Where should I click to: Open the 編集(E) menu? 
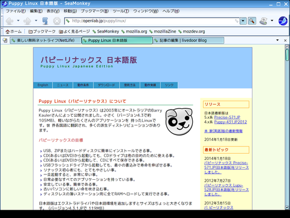[36, 11]
